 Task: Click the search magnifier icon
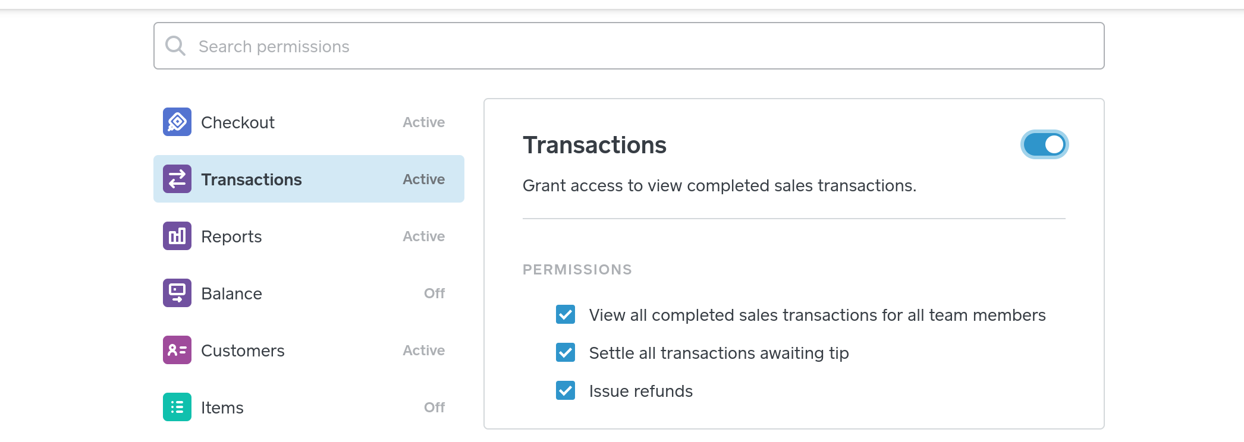point(175,46)
